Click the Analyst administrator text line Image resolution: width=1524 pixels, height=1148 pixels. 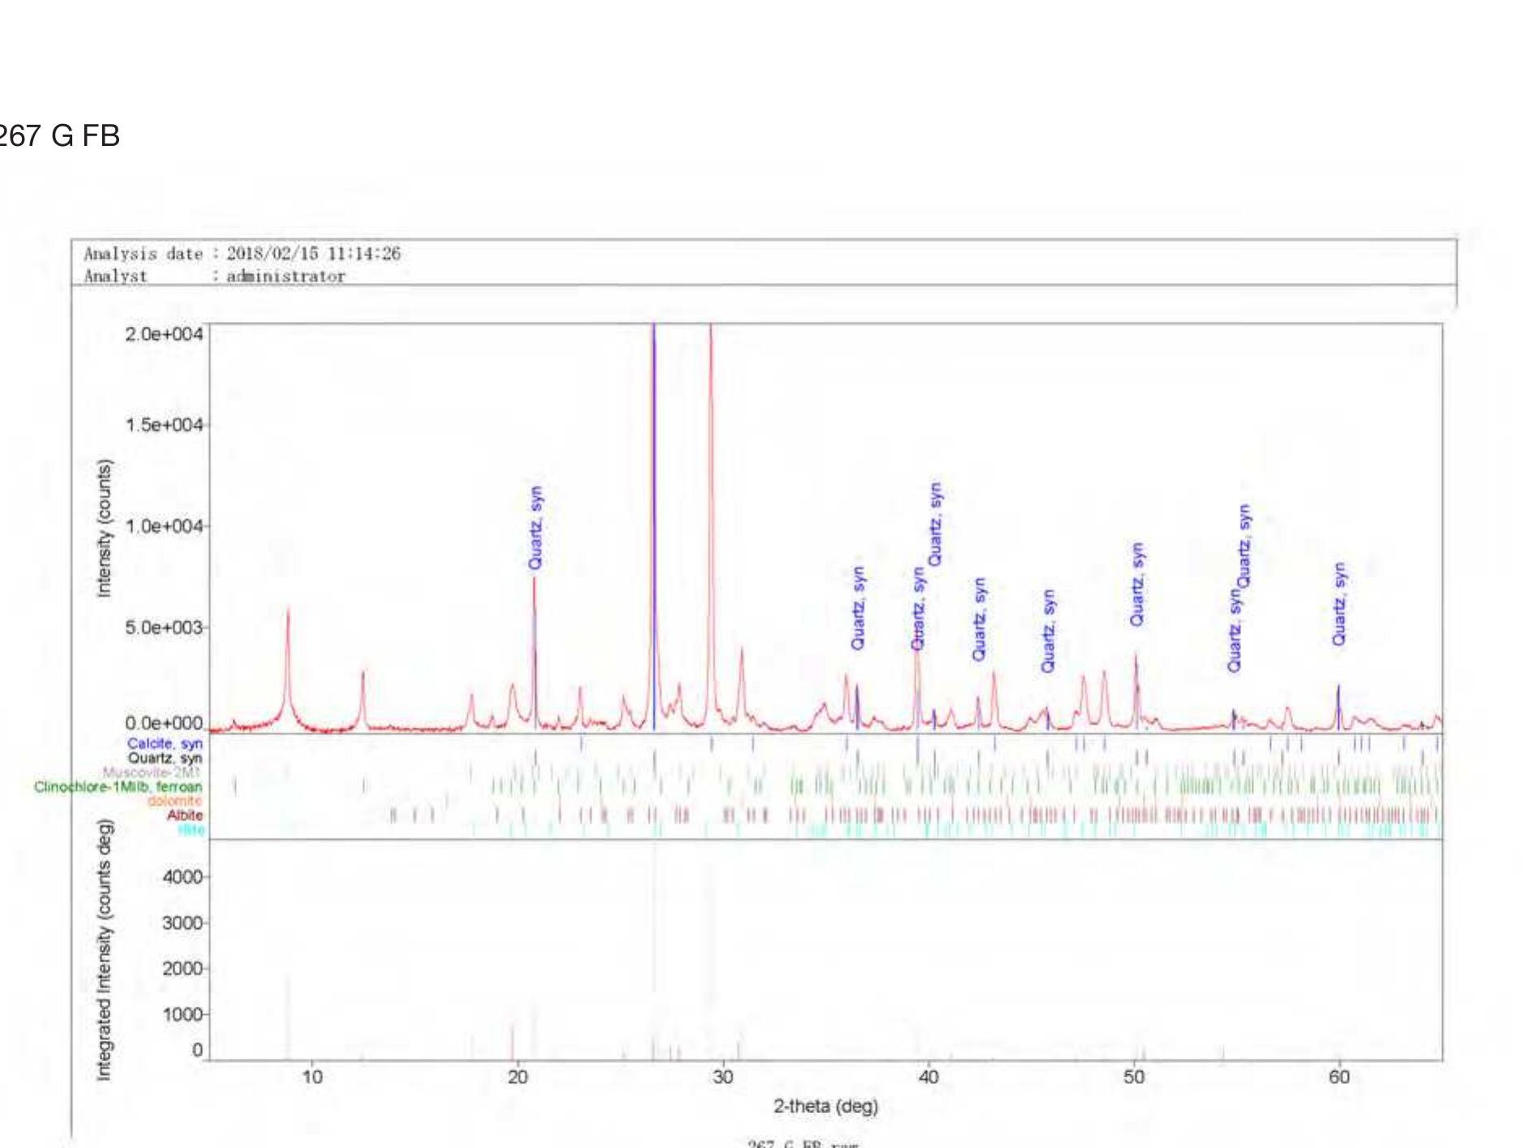coord(214,276)
